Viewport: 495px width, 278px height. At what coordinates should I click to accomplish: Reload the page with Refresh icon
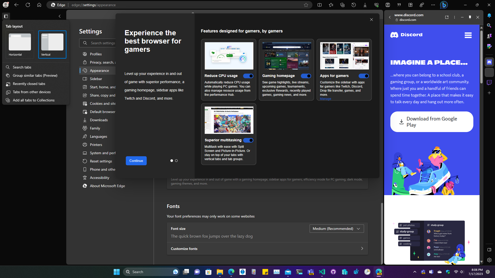[28, 5]
